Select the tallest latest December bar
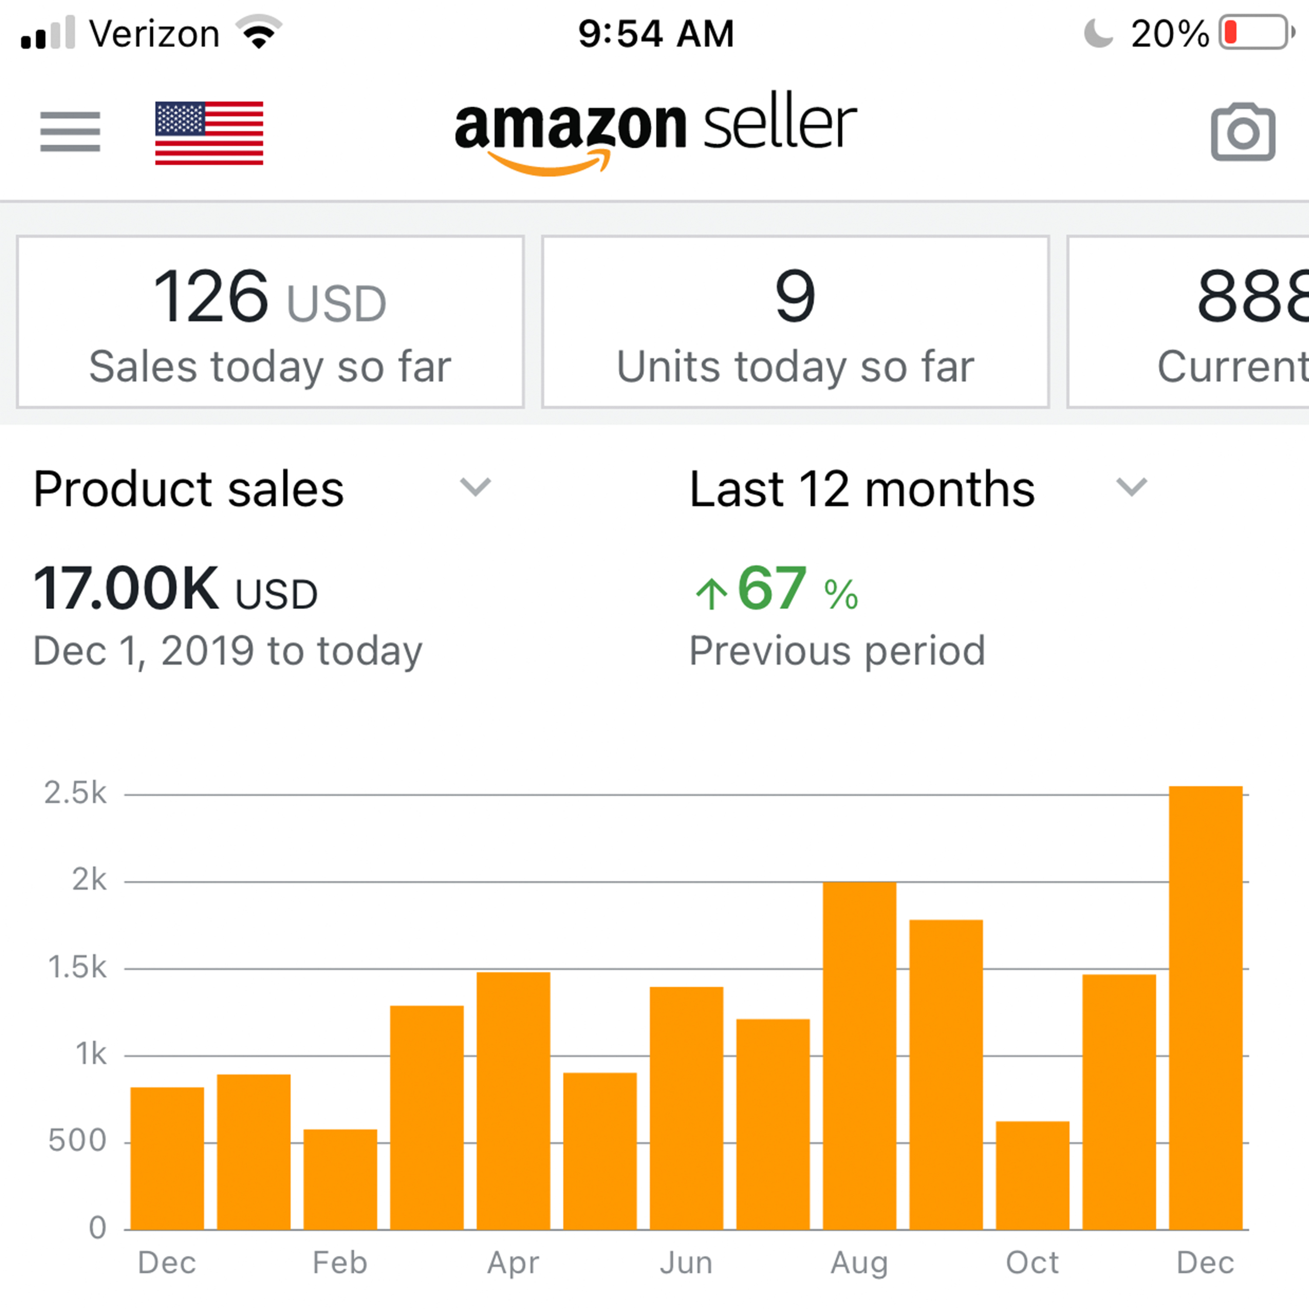This screenshot has width=1309, height=1309. (1205, 1010)
